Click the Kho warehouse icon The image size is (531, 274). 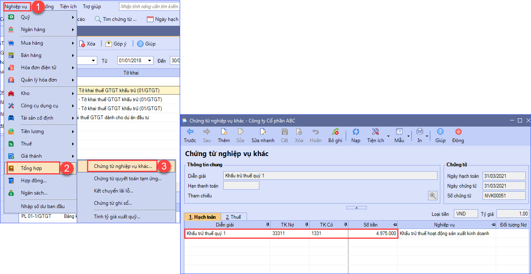click(x=11, y=93)
